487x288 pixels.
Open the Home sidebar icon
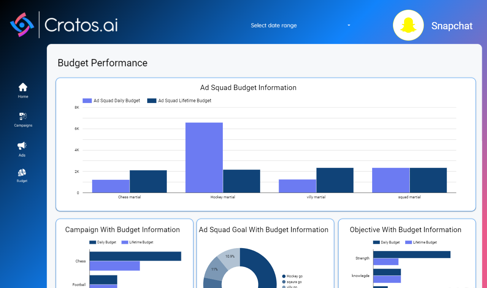click(x=23, y=87)
